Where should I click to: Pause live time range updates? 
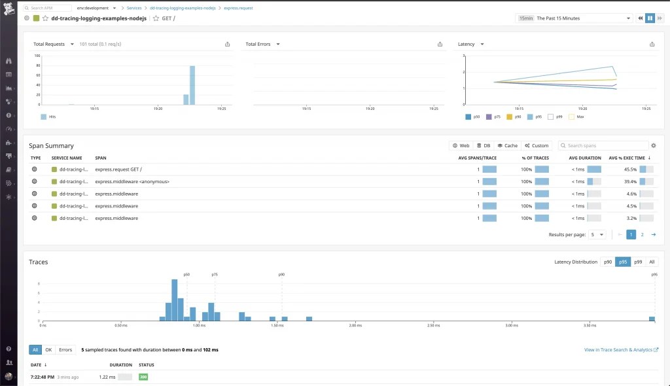coord(648,18)
